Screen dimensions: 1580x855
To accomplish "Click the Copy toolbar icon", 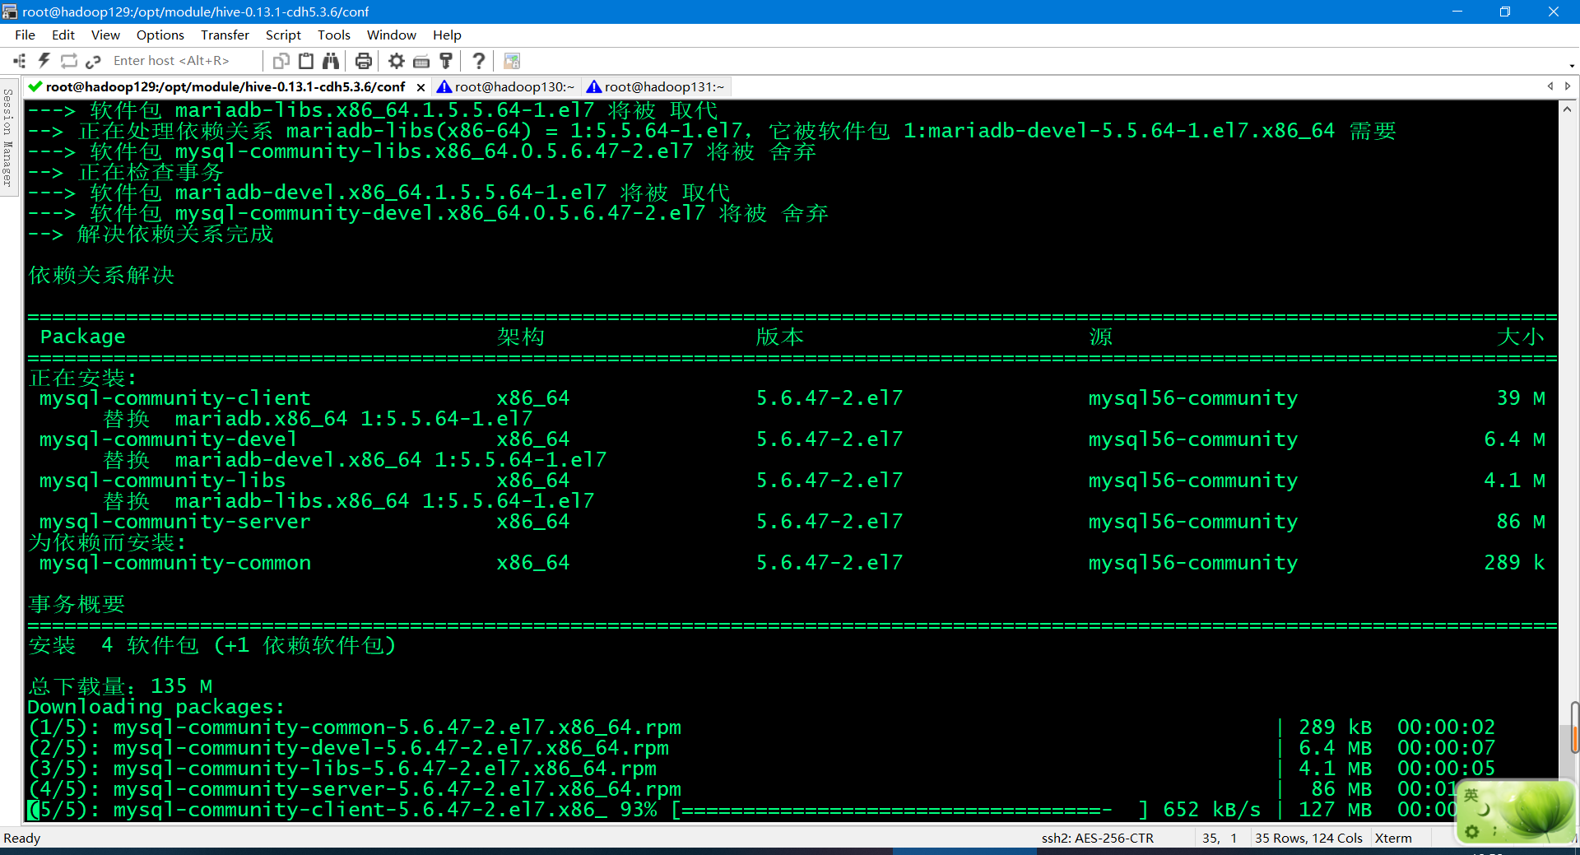I will (x=281, y=61).
